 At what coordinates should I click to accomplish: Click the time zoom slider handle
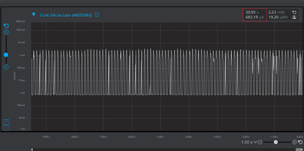(x=276, y=142)
